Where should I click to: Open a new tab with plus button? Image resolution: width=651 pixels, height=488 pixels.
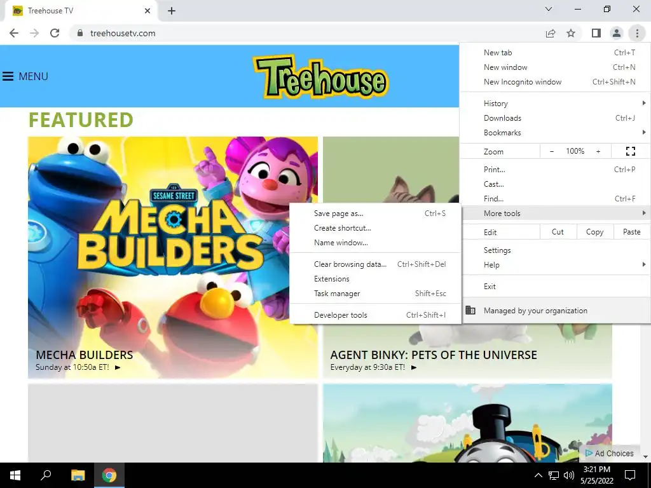tap(172, 11)
